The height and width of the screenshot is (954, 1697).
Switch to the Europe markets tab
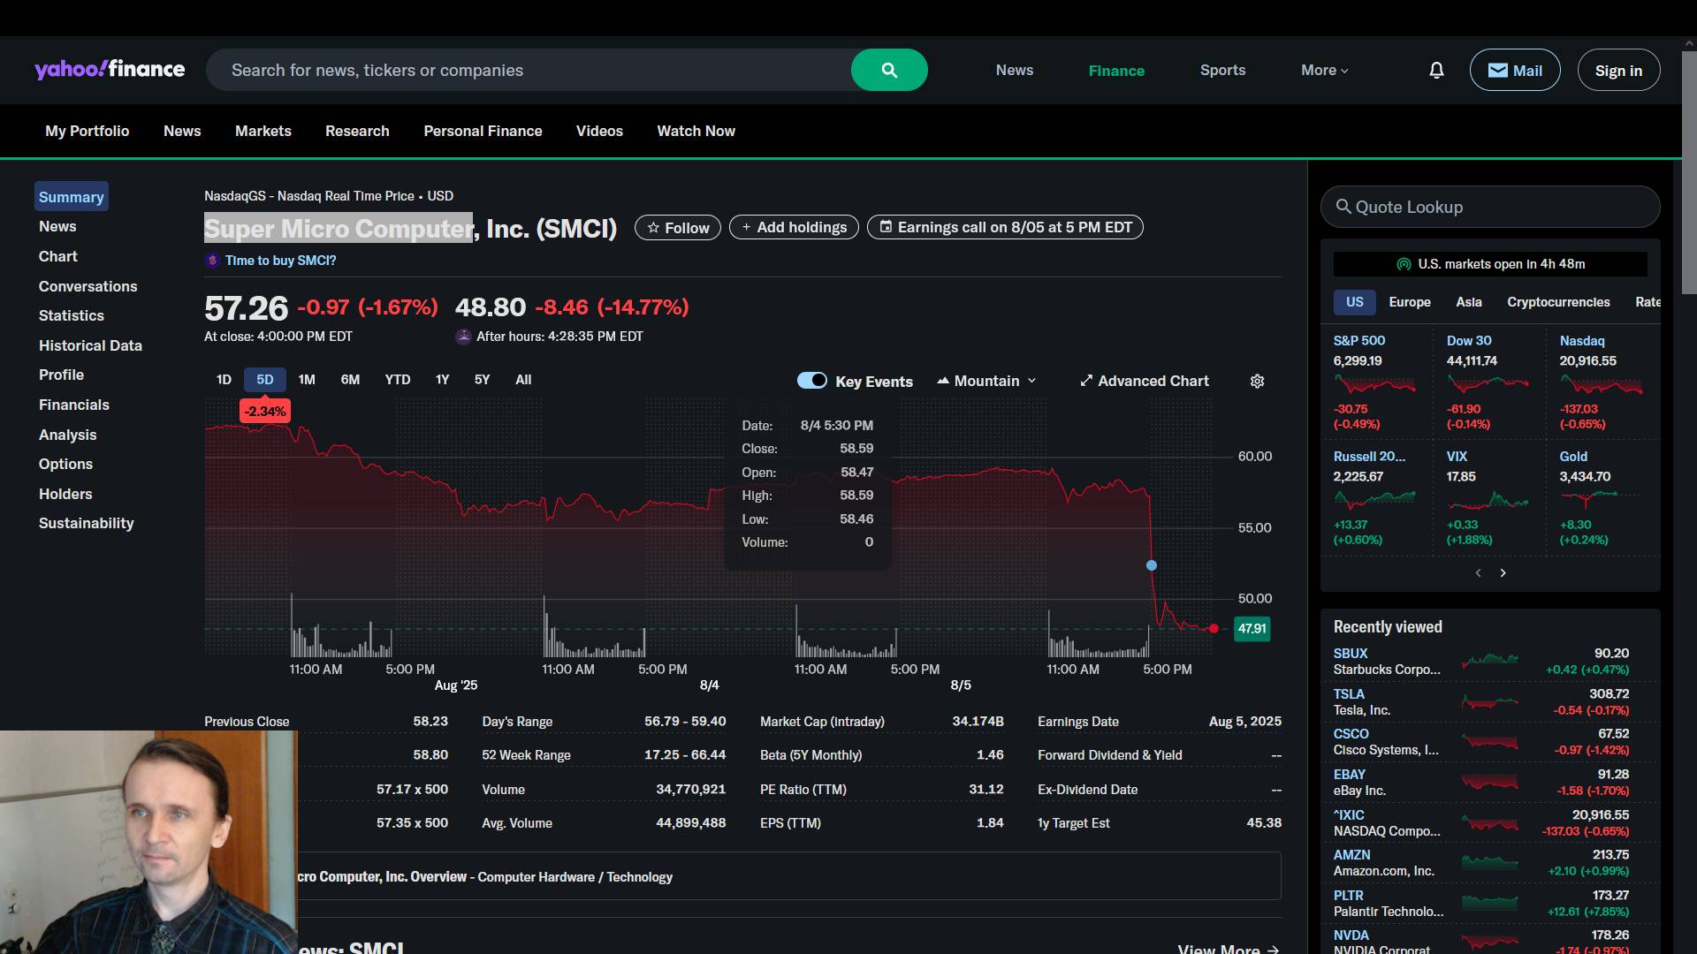[x=1409, y=302]
